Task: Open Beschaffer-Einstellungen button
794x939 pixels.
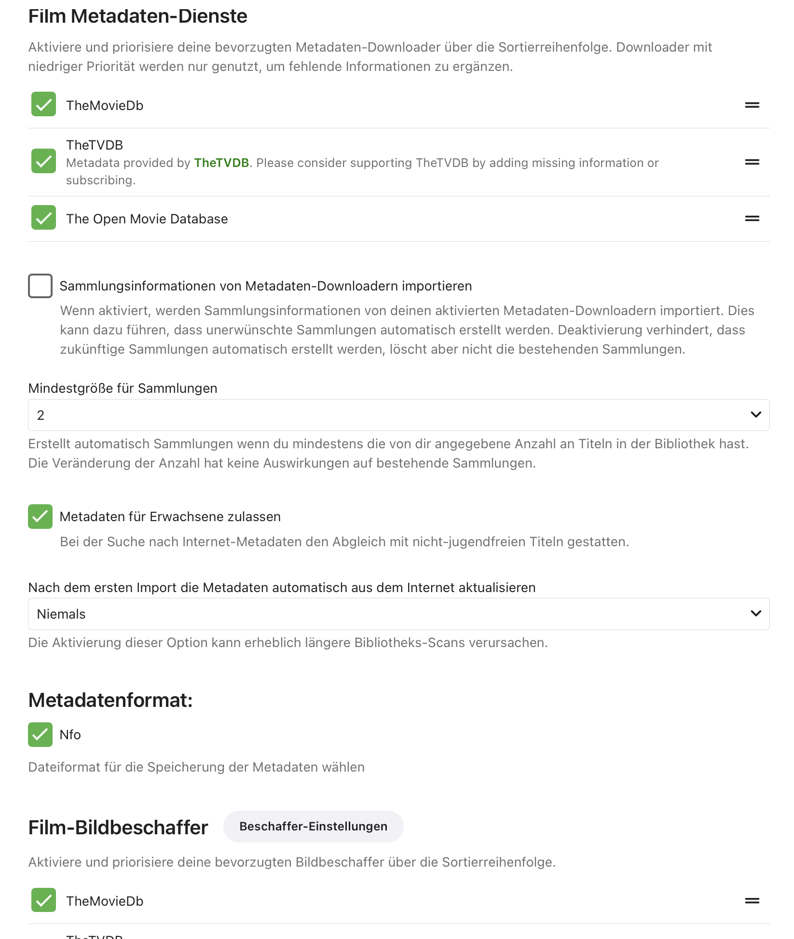Action: click(x=313, y=827)
